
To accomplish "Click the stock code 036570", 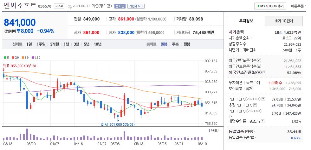I will [45, 6].
